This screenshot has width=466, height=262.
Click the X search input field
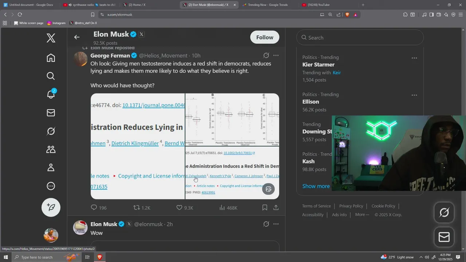[x=360, y=37]
